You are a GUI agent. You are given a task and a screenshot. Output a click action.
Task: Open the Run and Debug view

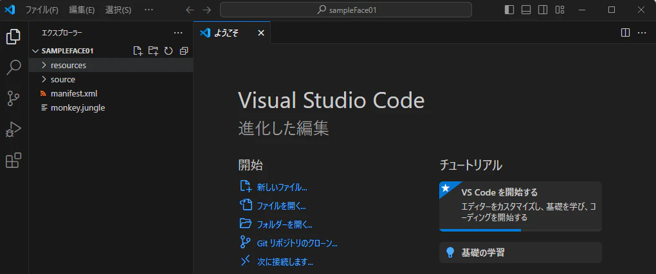[x=14, y=129]
